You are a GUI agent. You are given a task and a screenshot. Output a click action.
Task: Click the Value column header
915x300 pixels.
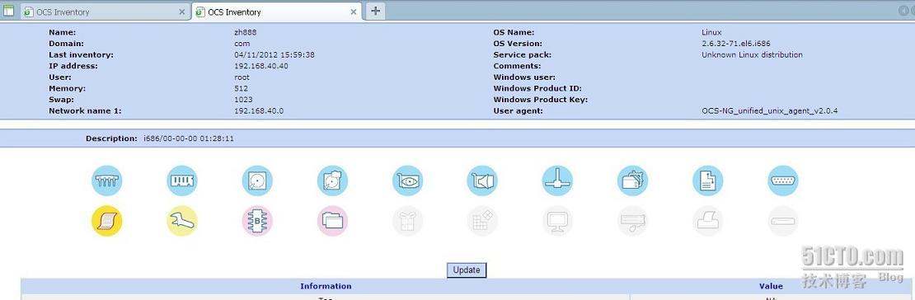pyautogui.click(x=771, y=286)
